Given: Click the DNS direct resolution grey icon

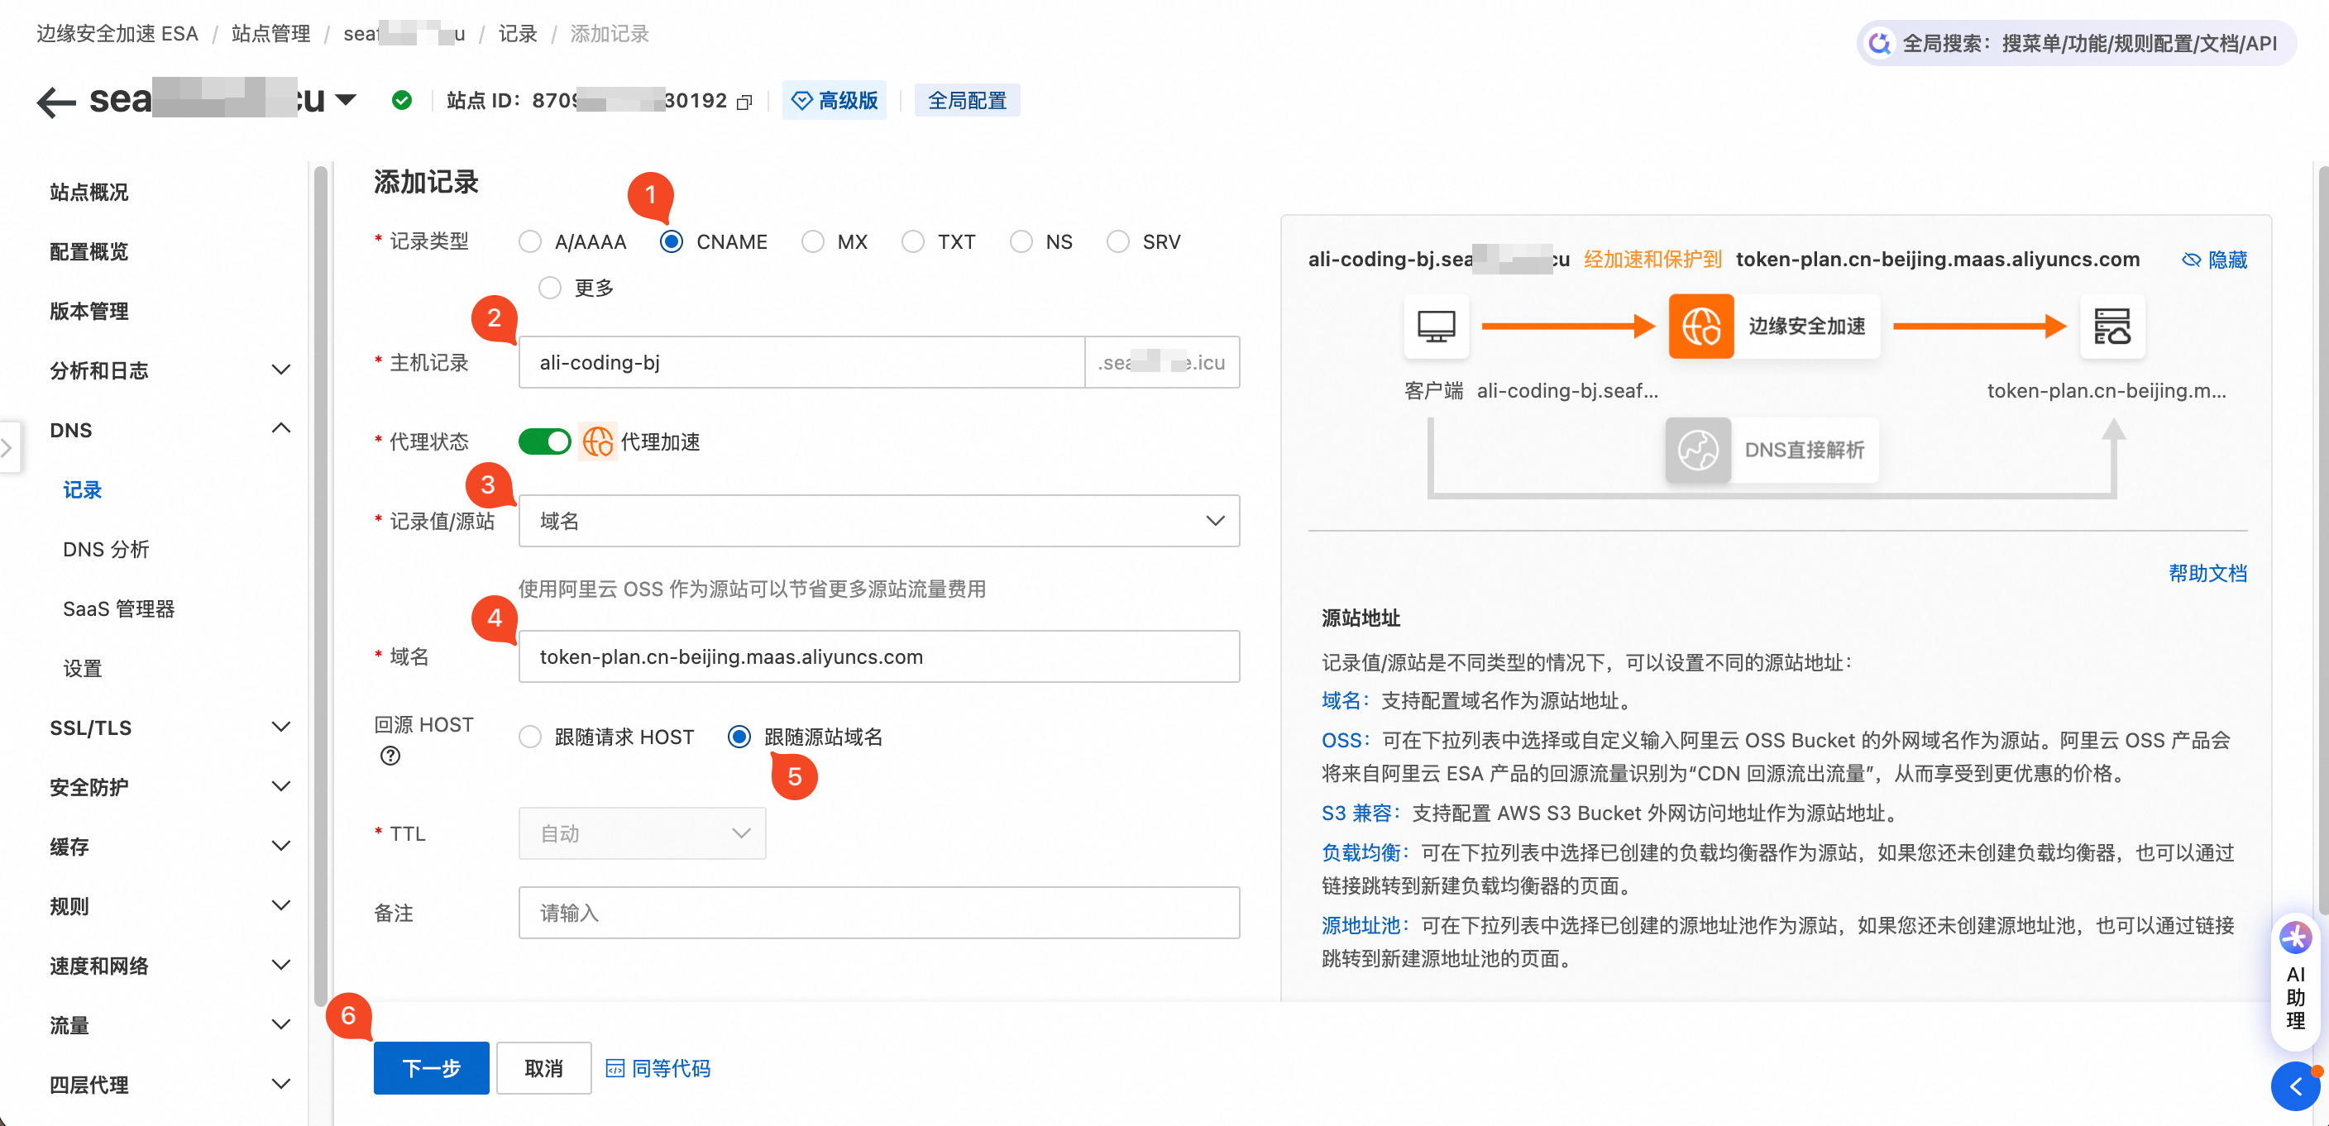Looking at the screenshot, I should (x=1698, y=450).
